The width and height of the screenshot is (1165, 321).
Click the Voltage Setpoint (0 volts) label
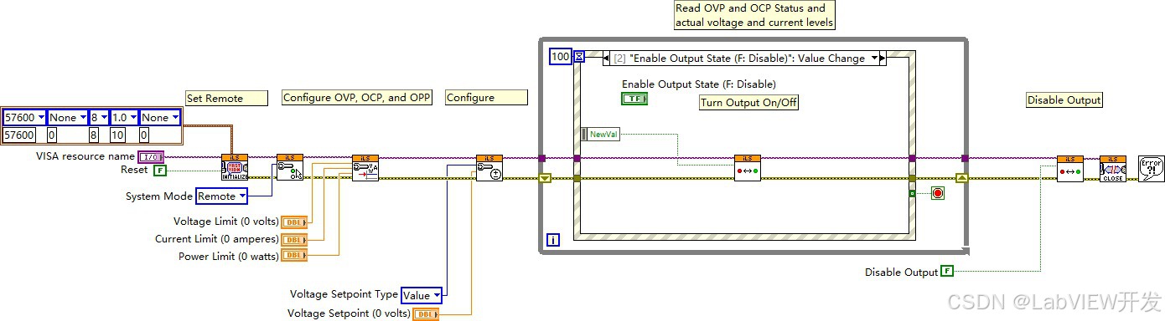click(x=349, y=313)
